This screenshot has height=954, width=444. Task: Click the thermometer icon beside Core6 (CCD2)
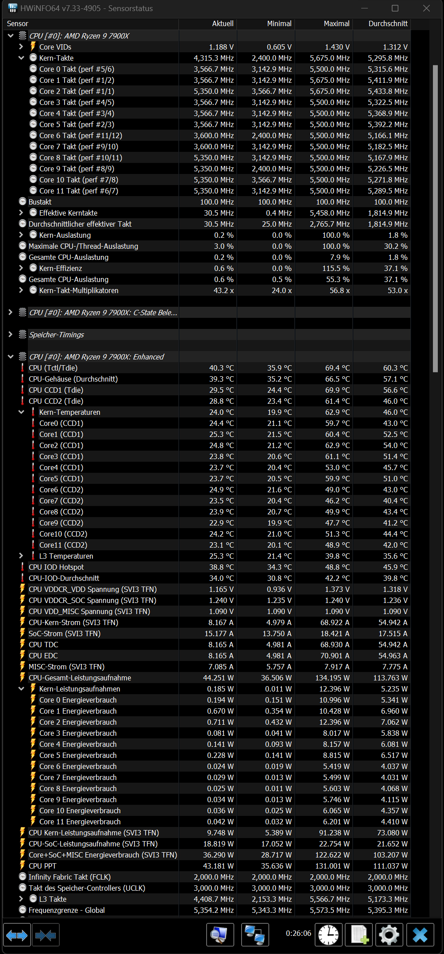click(x=33, y=489)
